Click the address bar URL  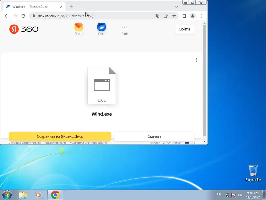tap(66, 16)
